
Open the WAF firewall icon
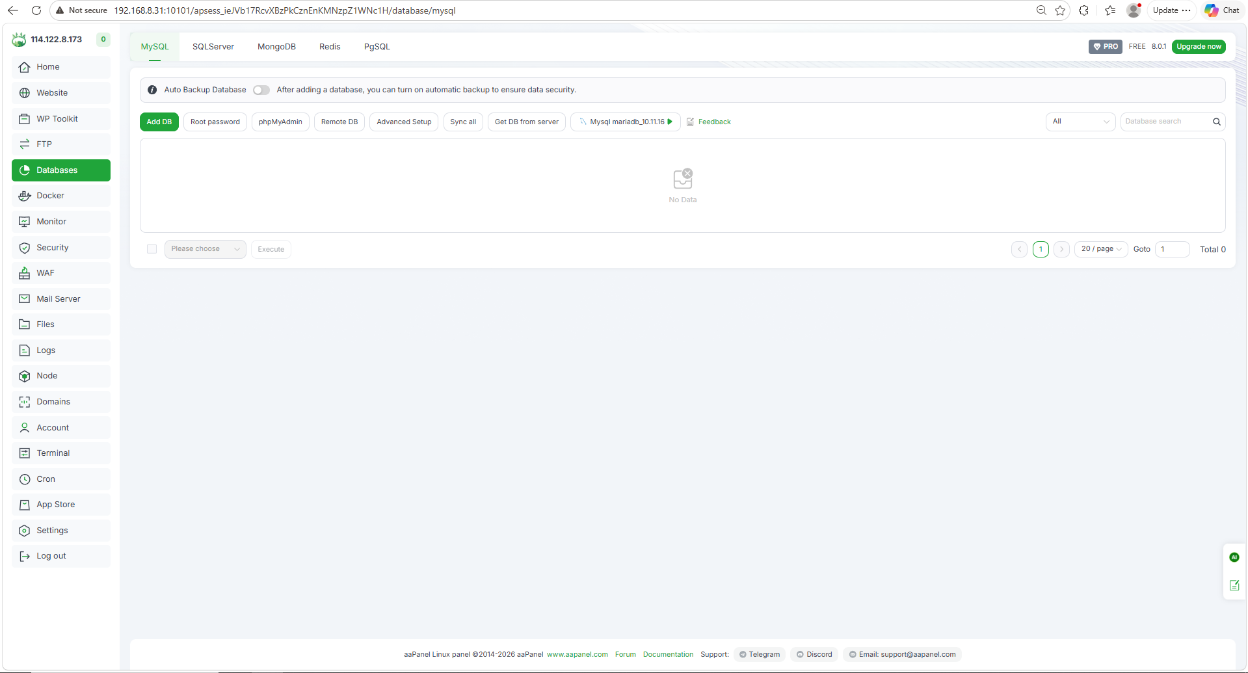pos(25,273)
